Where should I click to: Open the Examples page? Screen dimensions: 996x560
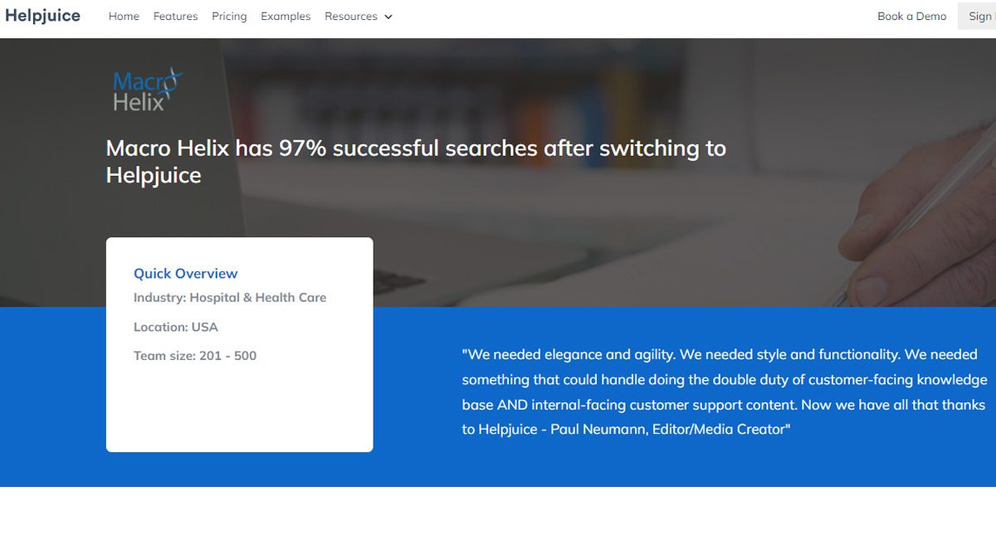click(286, 16)
